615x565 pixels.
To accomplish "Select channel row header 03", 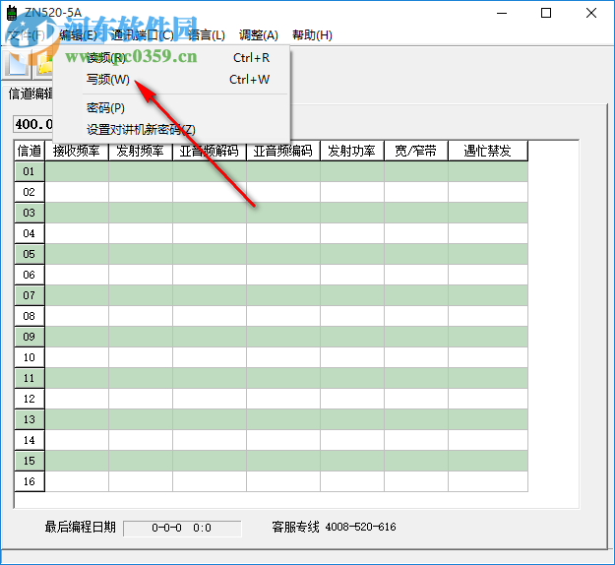I will pyautogui.click(x=30, y=213).
